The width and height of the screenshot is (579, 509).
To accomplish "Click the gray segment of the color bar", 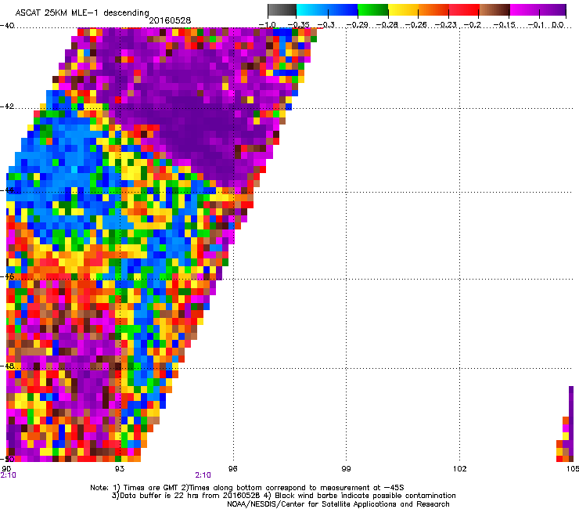I will [x=282, y=10].
